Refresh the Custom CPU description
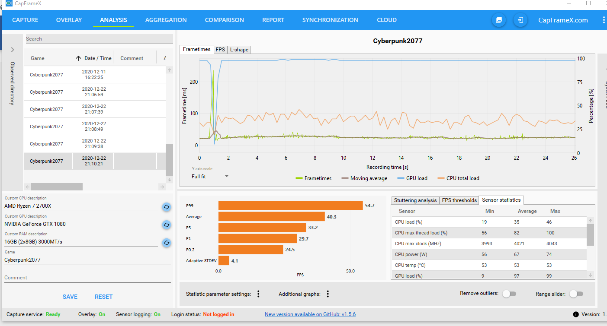The width and height of the screenshot is (607, 326). click(166, 207)
